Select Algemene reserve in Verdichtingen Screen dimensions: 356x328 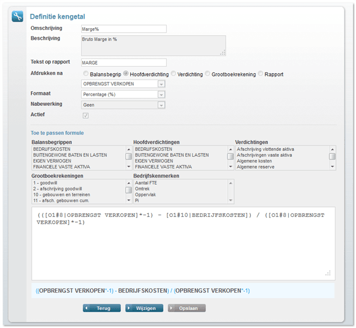(255, 167)
